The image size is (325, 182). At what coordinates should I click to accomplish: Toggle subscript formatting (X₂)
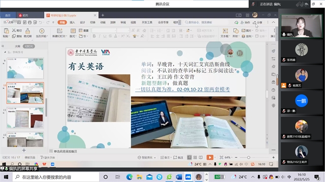click(128, 36)
